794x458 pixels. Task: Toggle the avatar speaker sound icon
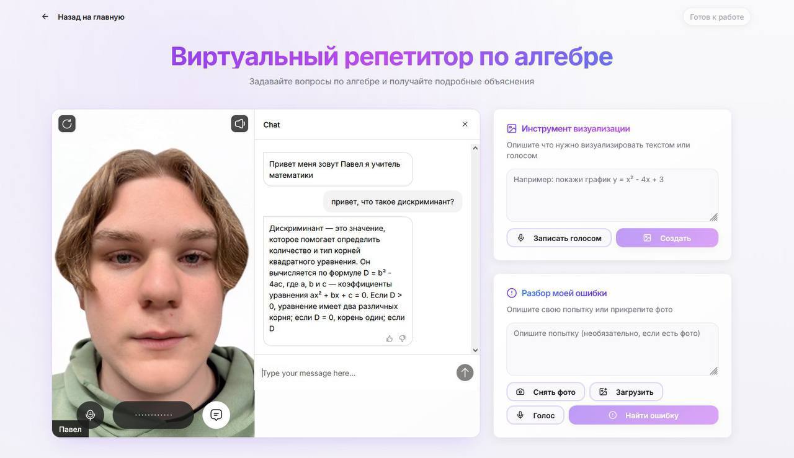point(240,124)
